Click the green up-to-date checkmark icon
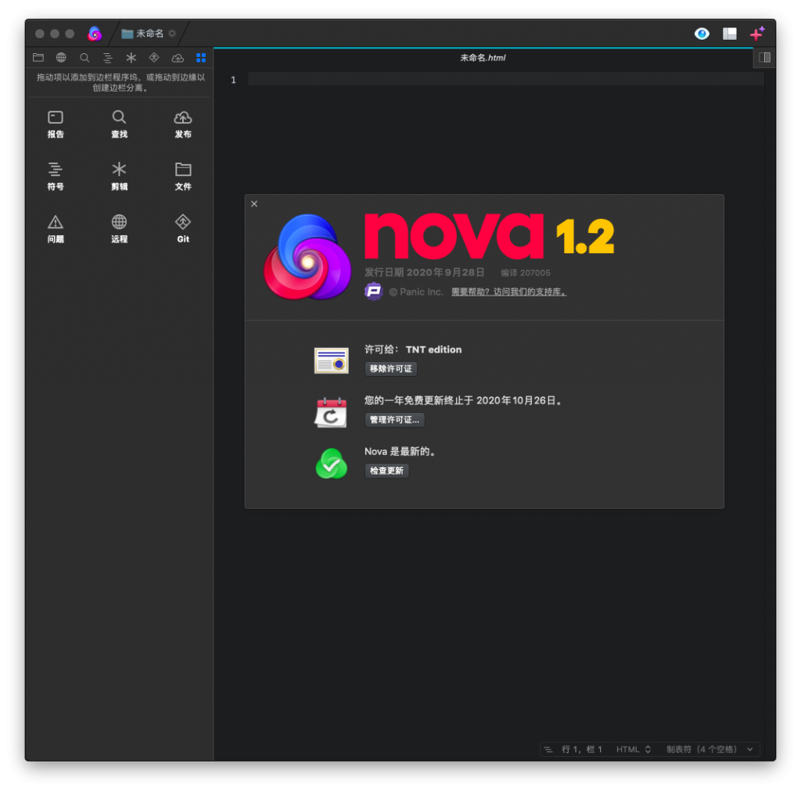Viewport: 801px width, 792px height. tap(331, 464)
